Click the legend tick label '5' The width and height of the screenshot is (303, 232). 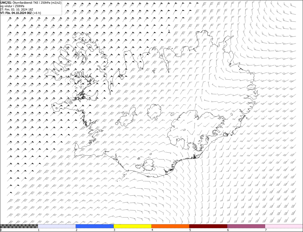tap(190, 230)
